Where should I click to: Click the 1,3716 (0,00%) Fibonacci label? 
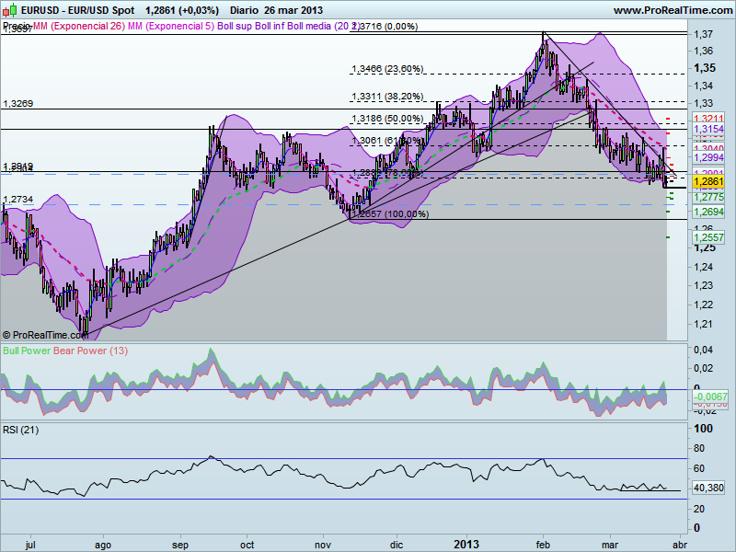point(385,27)
